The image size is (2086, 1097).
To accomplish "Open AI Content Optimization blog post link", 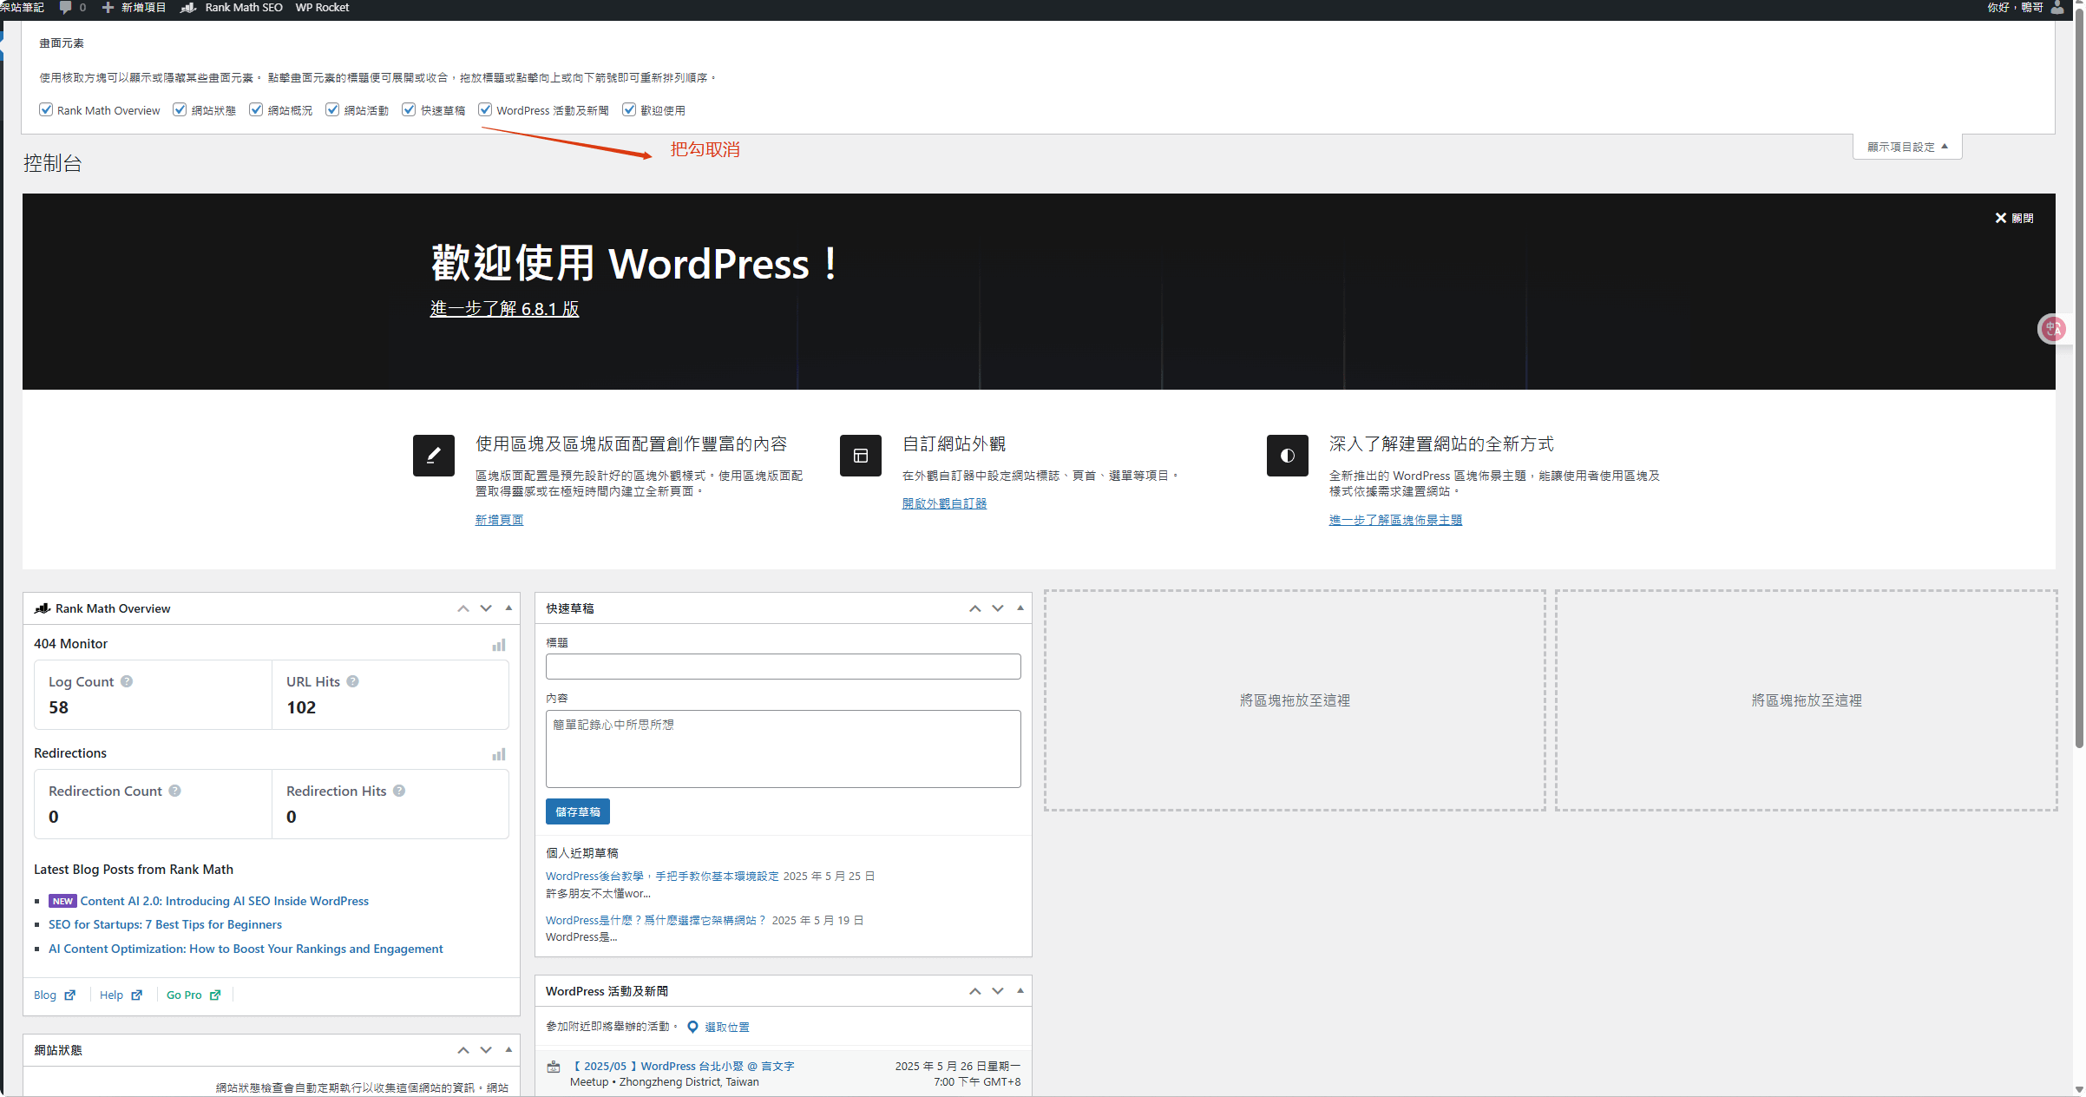I will [x=246, y=949].
